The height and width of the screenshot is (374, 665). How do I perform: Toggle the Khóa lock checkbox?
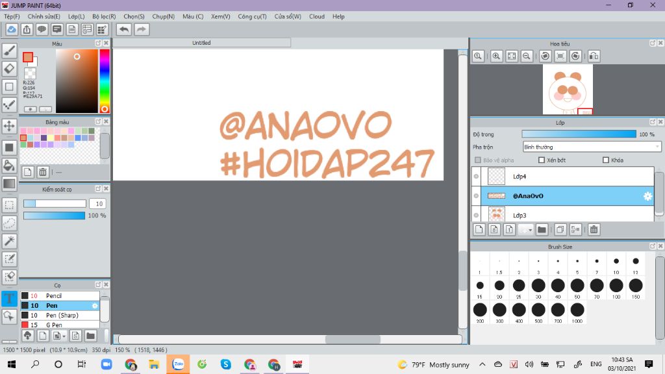(x=606, y=160)
